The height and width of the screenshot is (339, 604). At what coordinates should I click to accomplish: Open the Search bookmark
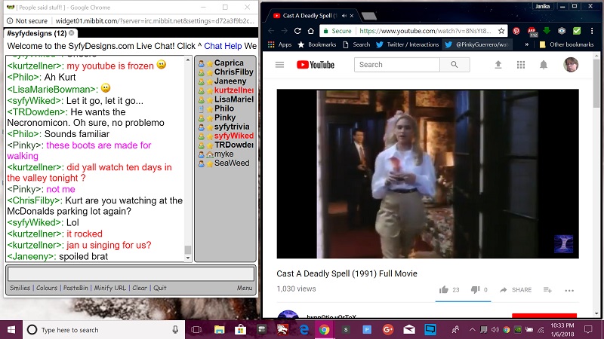[356, 44]
